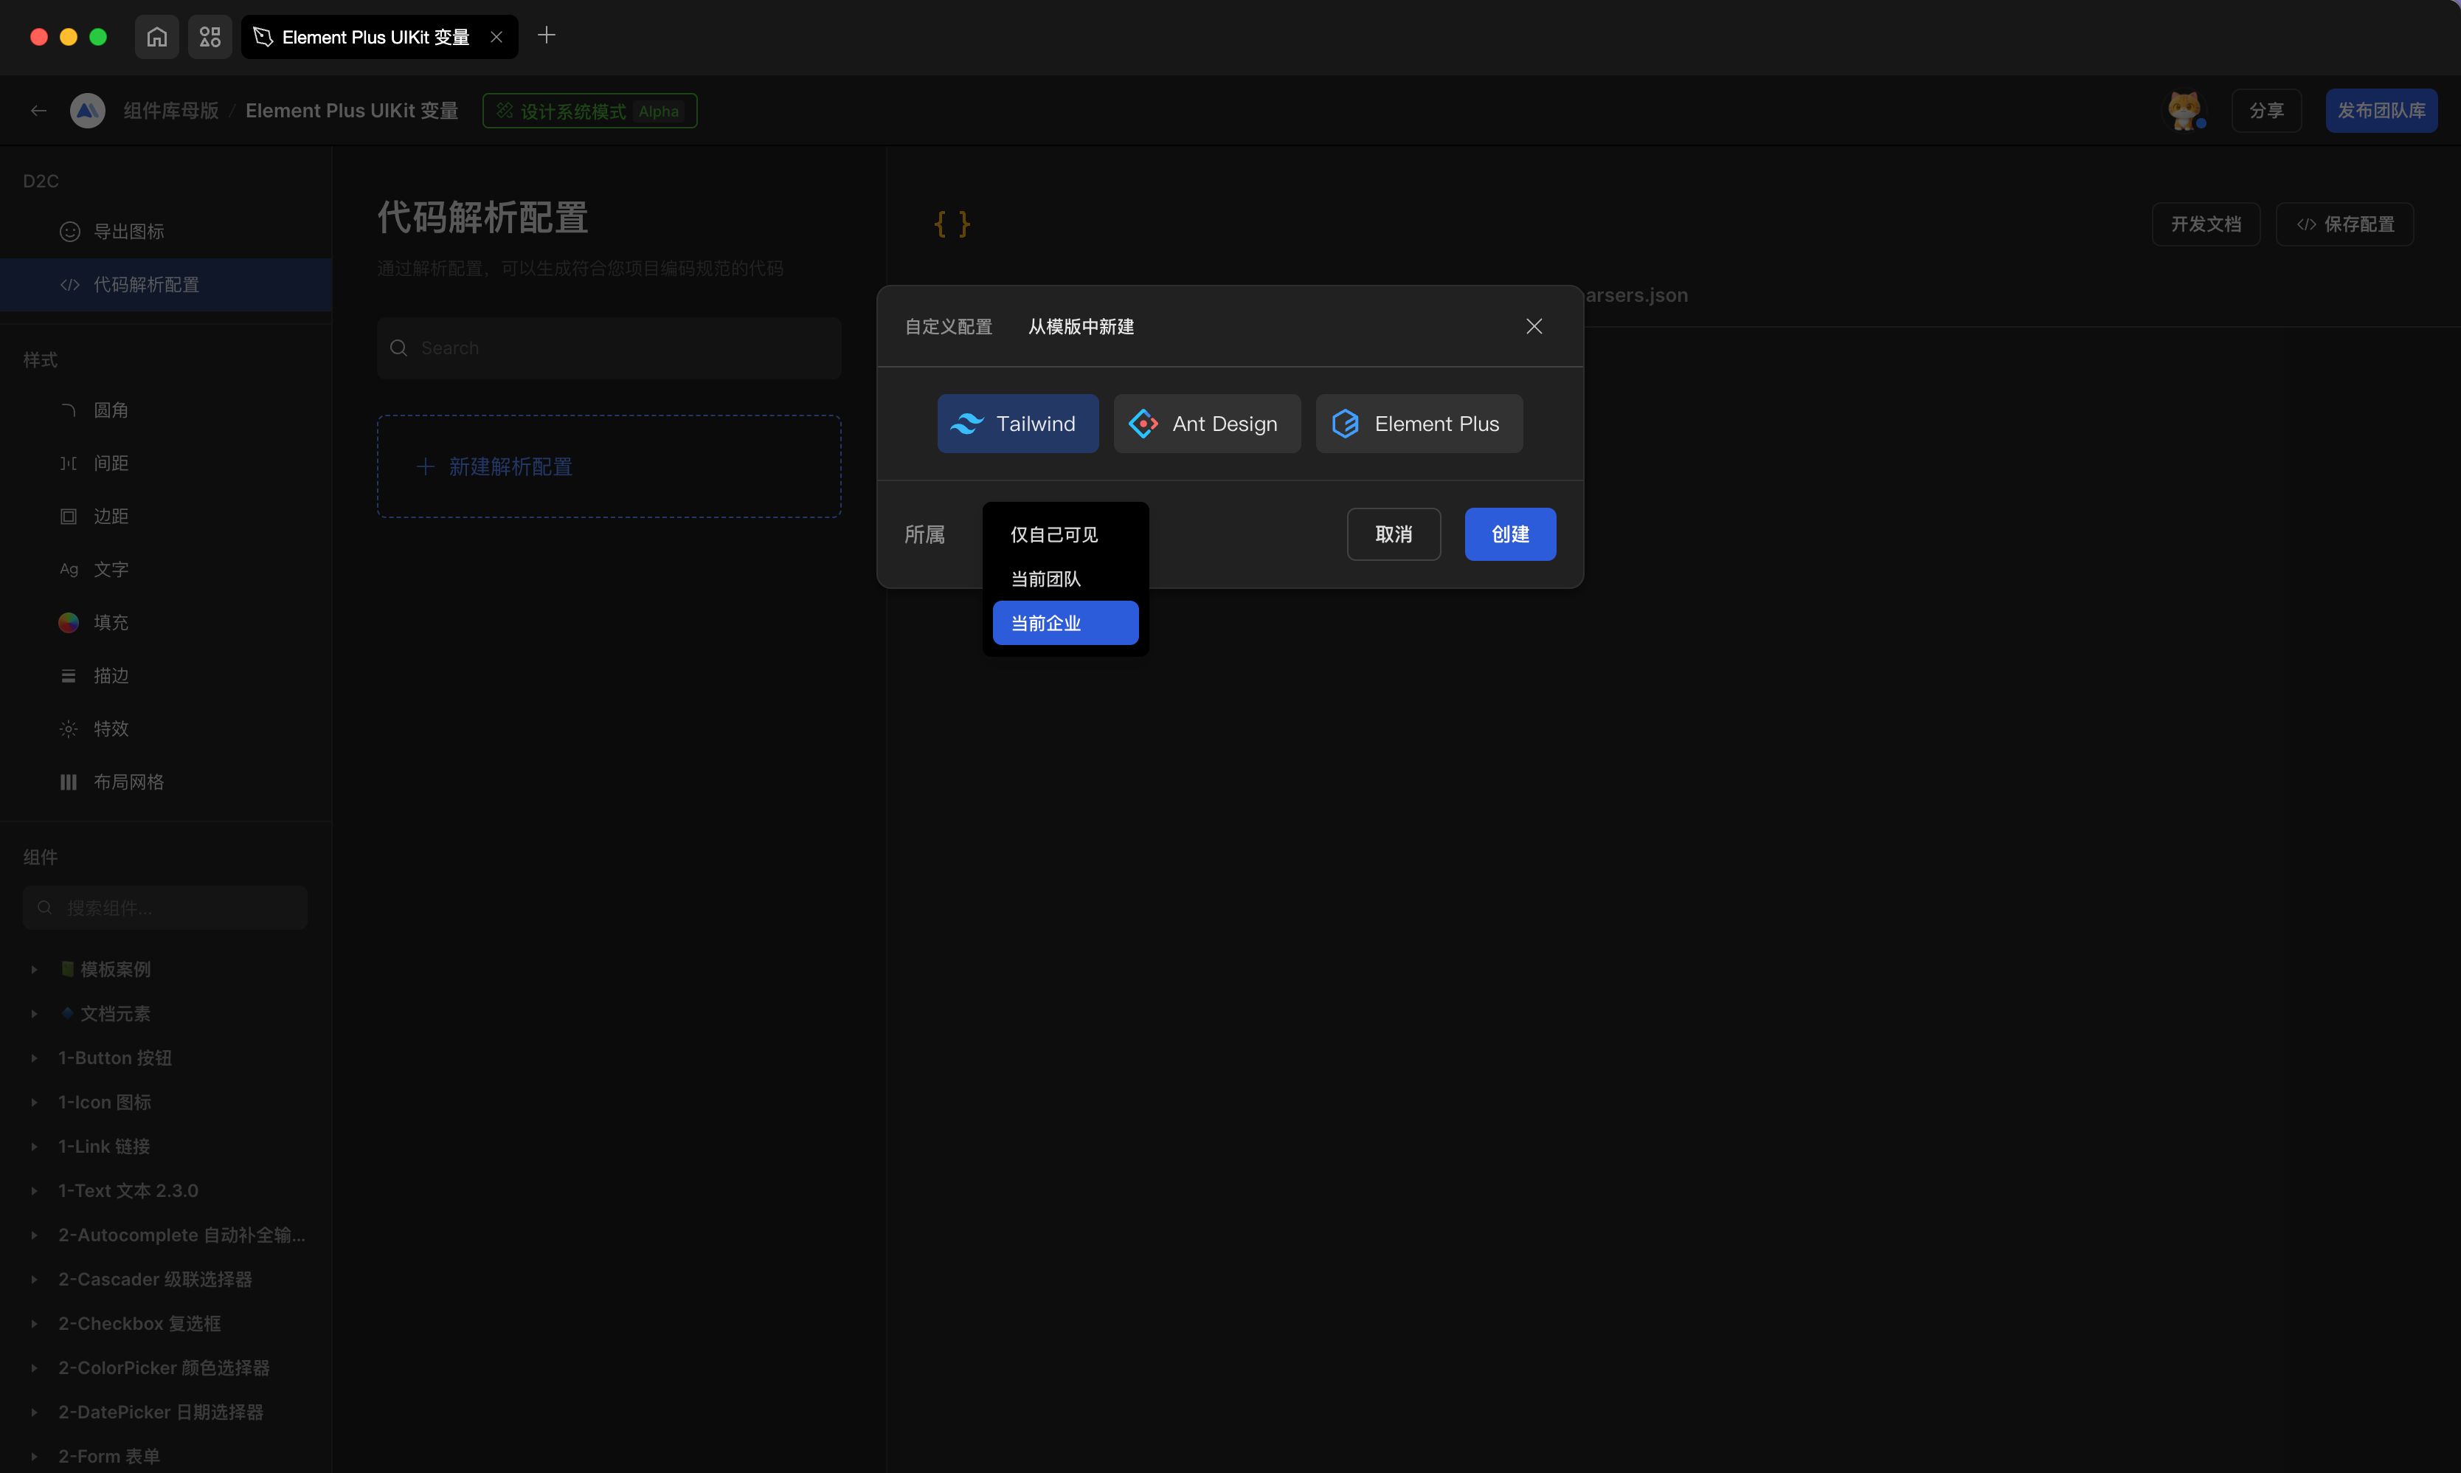The height and width of the screenshot is (1473, 2461).
Task: Click the 代码解析配置 code brackets icon
Action: click(69, 285)
